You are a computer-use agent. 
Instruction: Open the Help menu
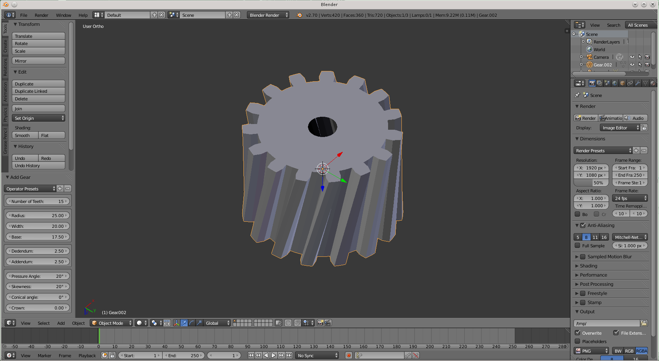tap(83, 15)
